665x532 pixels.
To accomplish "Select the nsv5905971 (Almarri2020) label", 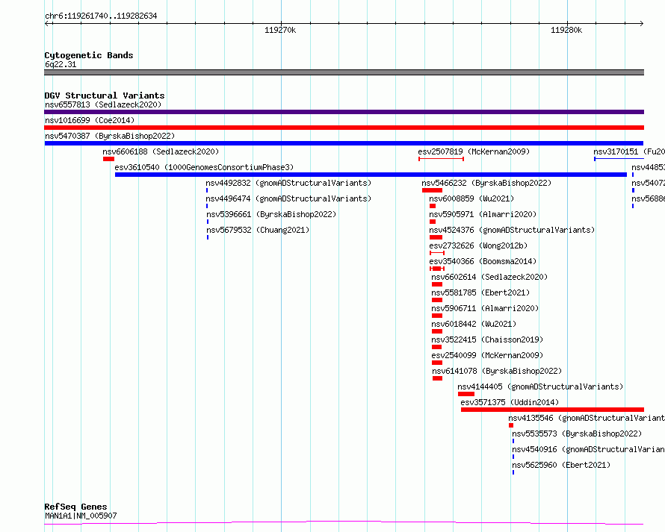I will point(483,214).
